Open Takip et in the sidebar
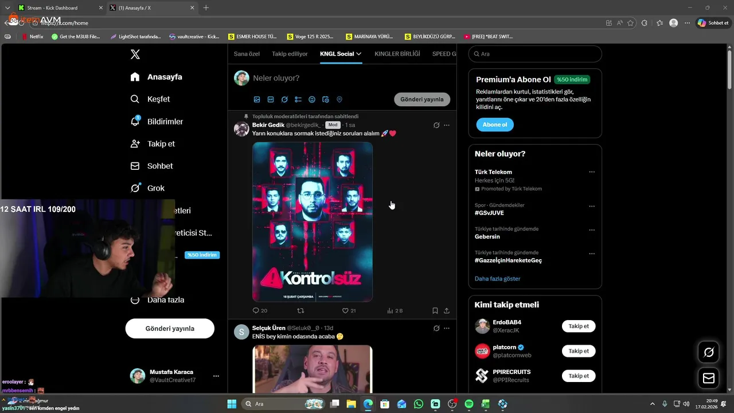Image resolution: width=734 pixels, height=413 pixels. (x=153, y=144)
